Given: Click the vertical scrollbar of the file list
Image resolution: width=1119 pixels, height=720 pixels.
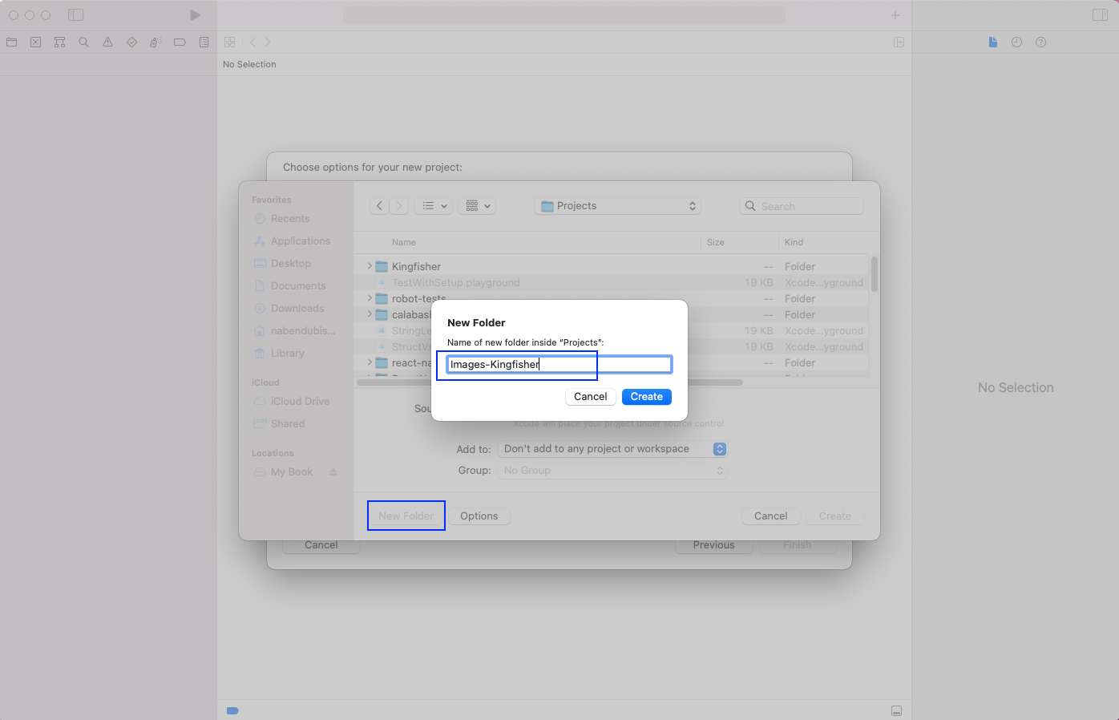Looking at the screenshot, I should pyautogui.click(x=874, y=274).
